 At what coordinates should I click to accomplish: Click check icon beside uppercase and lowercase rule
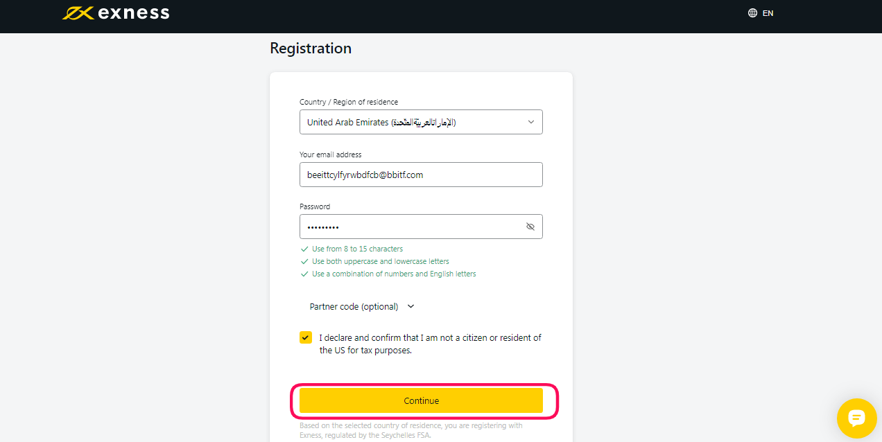[304, 261]
